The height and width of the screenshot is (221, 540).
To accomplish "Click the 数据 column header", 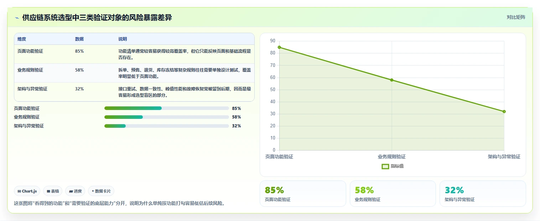I will click(x=79, y=39).
